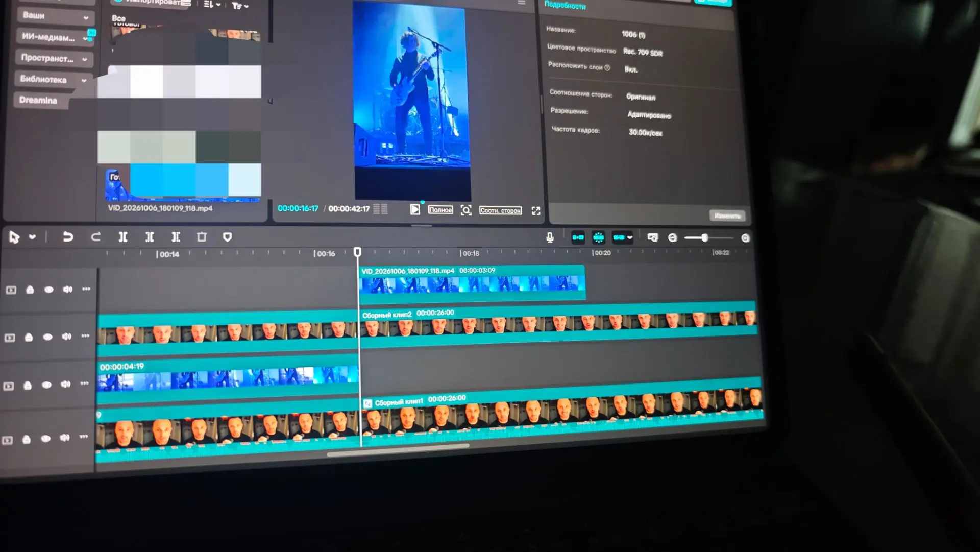Trim the clip's left side at playhead
980x552 pixels.
pos(150,237)
